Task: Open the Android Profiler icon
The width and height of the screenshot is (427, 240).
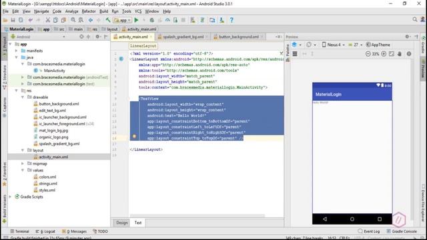Action: pyautogui.click(x=167, y=20)
